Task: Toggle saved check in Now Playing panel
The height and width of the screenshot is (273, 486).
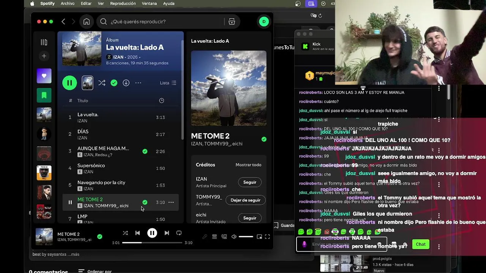Action: [x=264, y=139]
